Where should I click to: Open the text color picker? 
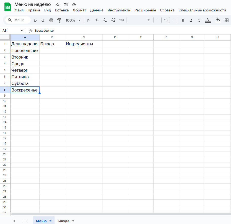[x=208, y=20]
